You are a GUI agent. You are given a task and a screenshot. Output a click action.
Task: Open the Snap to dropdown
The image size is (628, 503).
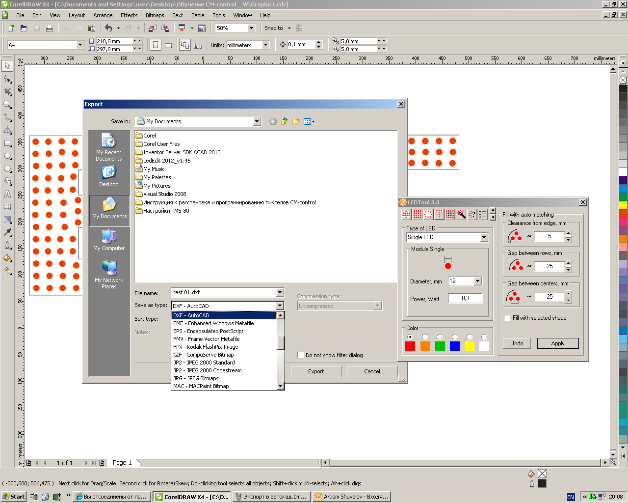point(289,28)
